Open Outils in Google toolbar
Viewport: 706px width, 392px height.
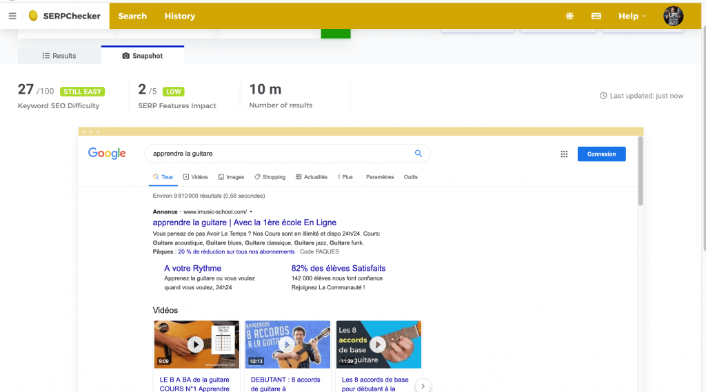click(x=411, y=177)
